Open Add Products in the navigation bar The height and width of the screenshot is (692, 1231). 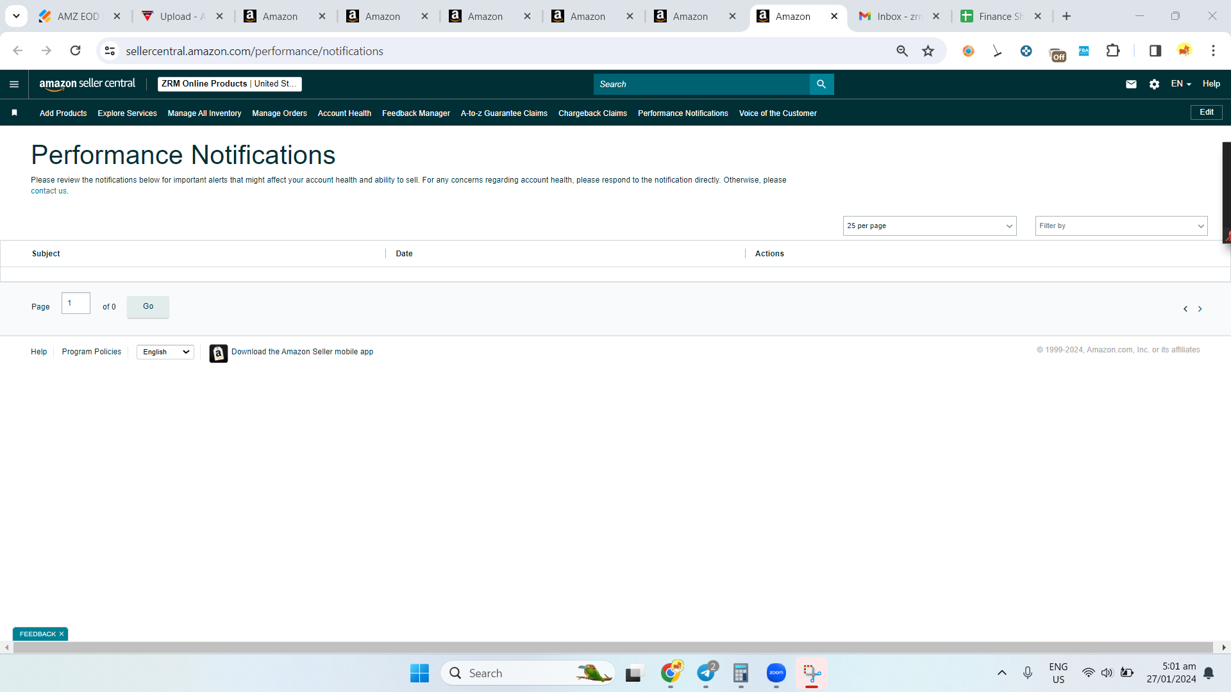coord(63,113)
